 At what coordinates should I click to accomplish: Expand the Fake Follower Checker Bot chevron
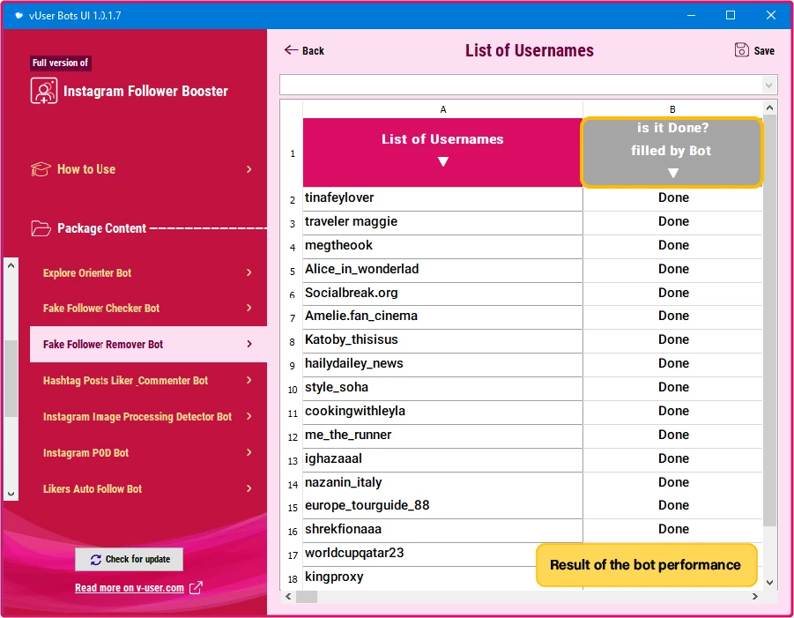(x=249, y=308)
